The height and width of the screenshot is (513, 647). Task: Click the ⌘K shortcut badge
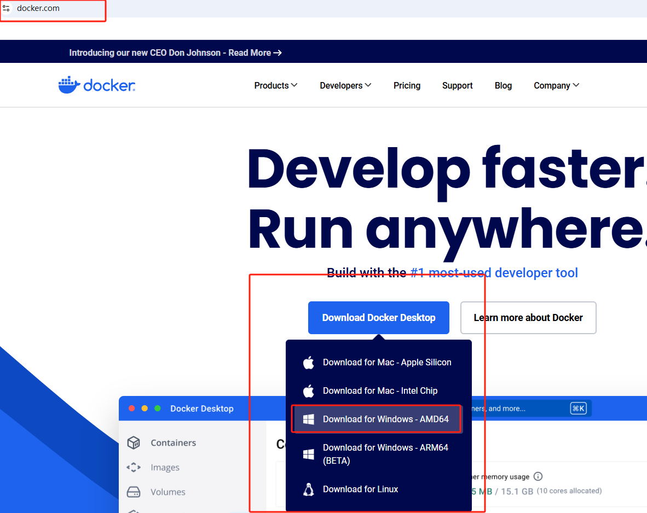tap(579, 408)
